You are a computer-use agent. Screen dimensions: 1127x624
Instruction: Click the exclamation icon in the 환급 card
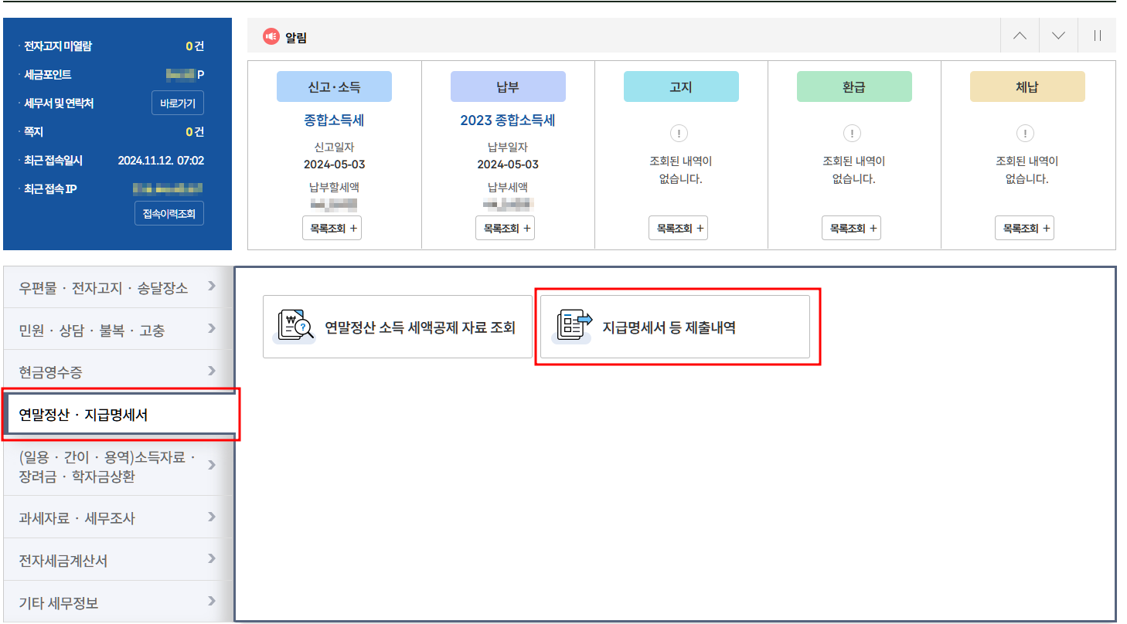pyautogui.click(x=851, y=133)
